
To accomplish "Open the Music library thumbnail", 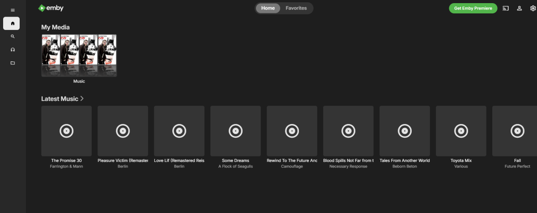I will pyautogui.click(x=79, y=55).
